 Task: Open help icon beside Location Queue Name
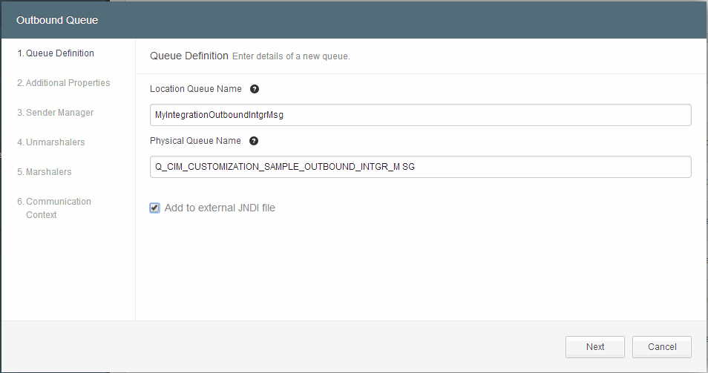tap(255, 89)
